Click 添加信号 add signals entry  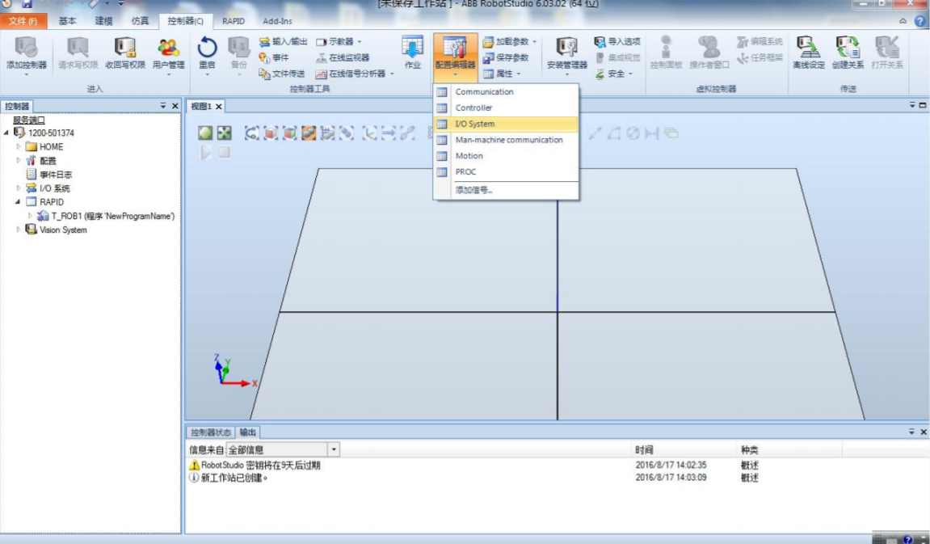(x=506, y=190)
